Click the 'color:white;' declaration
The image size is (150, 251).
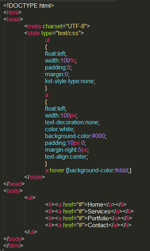60,130
